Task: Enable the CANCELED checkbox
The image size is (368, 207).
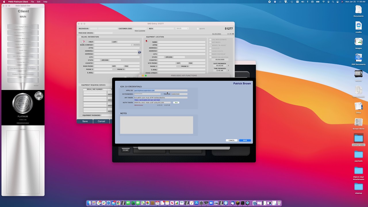Action: pyautogui.click(x=210, y=48)
